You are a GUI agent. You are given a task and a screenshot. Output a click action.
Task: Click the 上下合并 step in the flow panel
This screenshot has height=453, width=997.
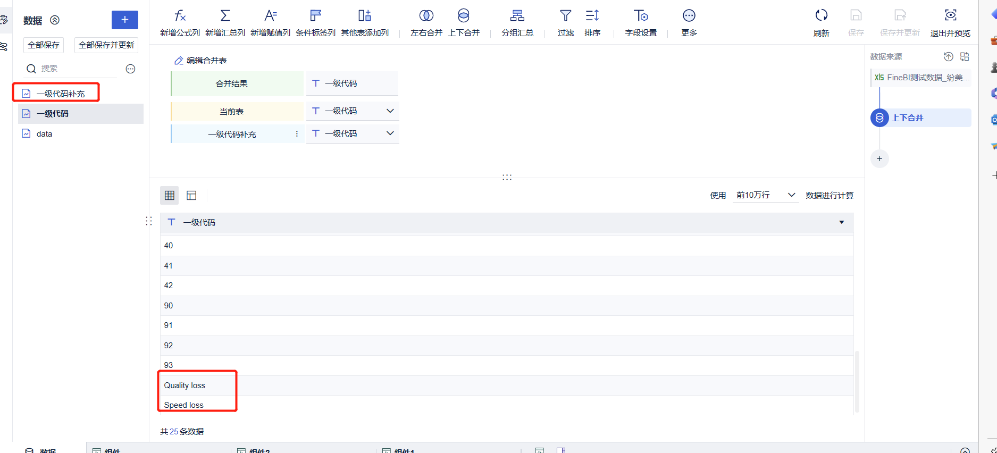pyautogui.click(x=921, y=118)
